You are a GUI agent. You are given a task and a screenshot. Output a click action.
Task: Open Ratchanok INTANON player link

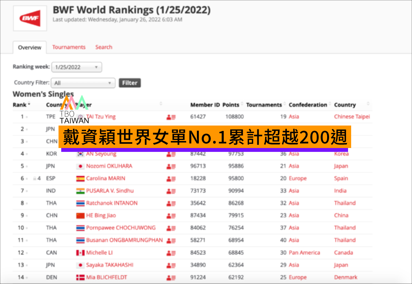[112, 203]
